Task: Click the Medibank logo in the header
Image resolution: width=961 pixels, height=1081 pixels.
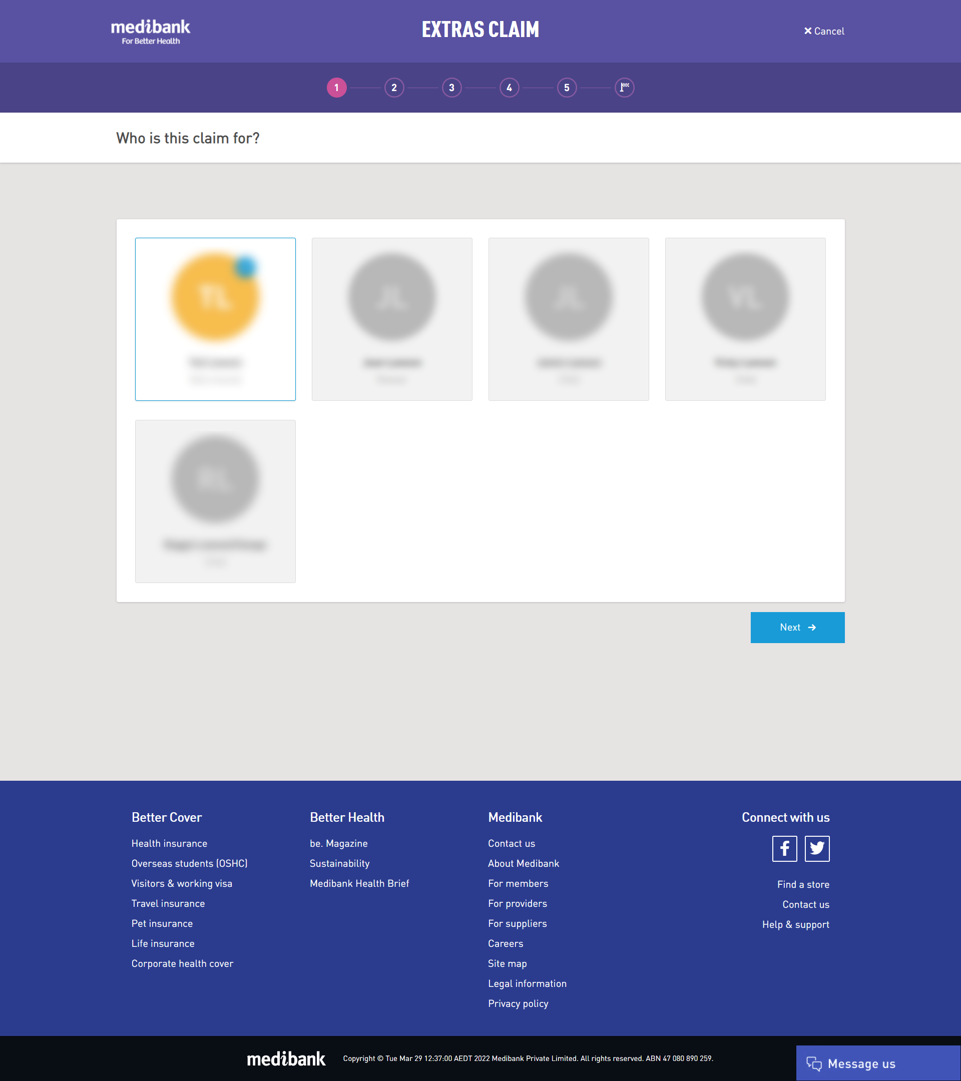Action: 150,32
